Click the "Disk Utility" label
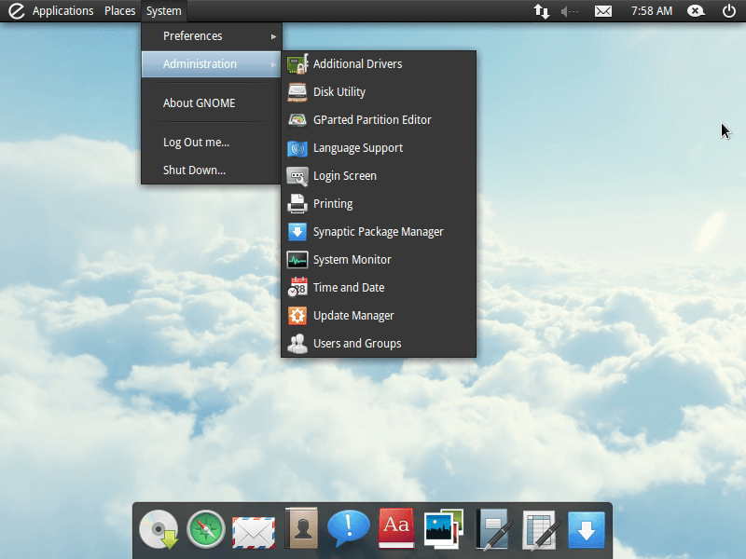746x559 pixels. 339,92
